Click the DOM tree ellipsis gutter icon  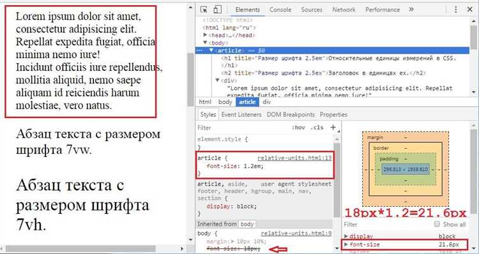tap(199, 50)
